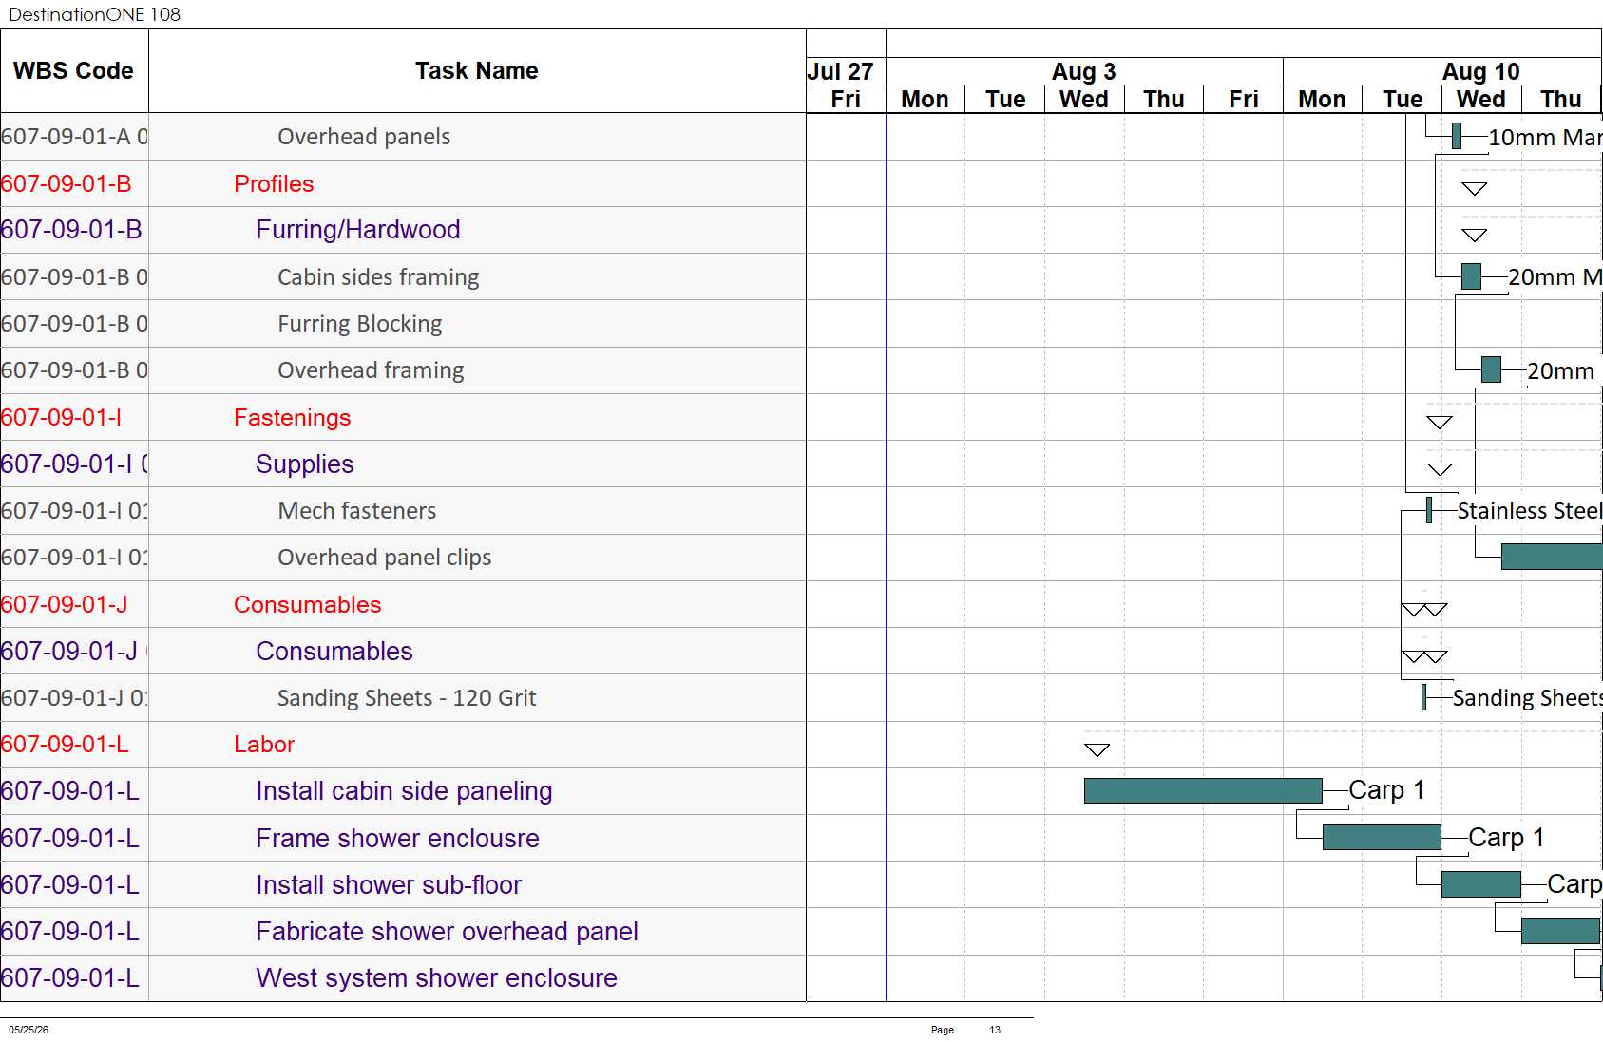Click the Overhead panel clips Gantt bar
1603x1042 pixels.
(x=1552, y=557)
